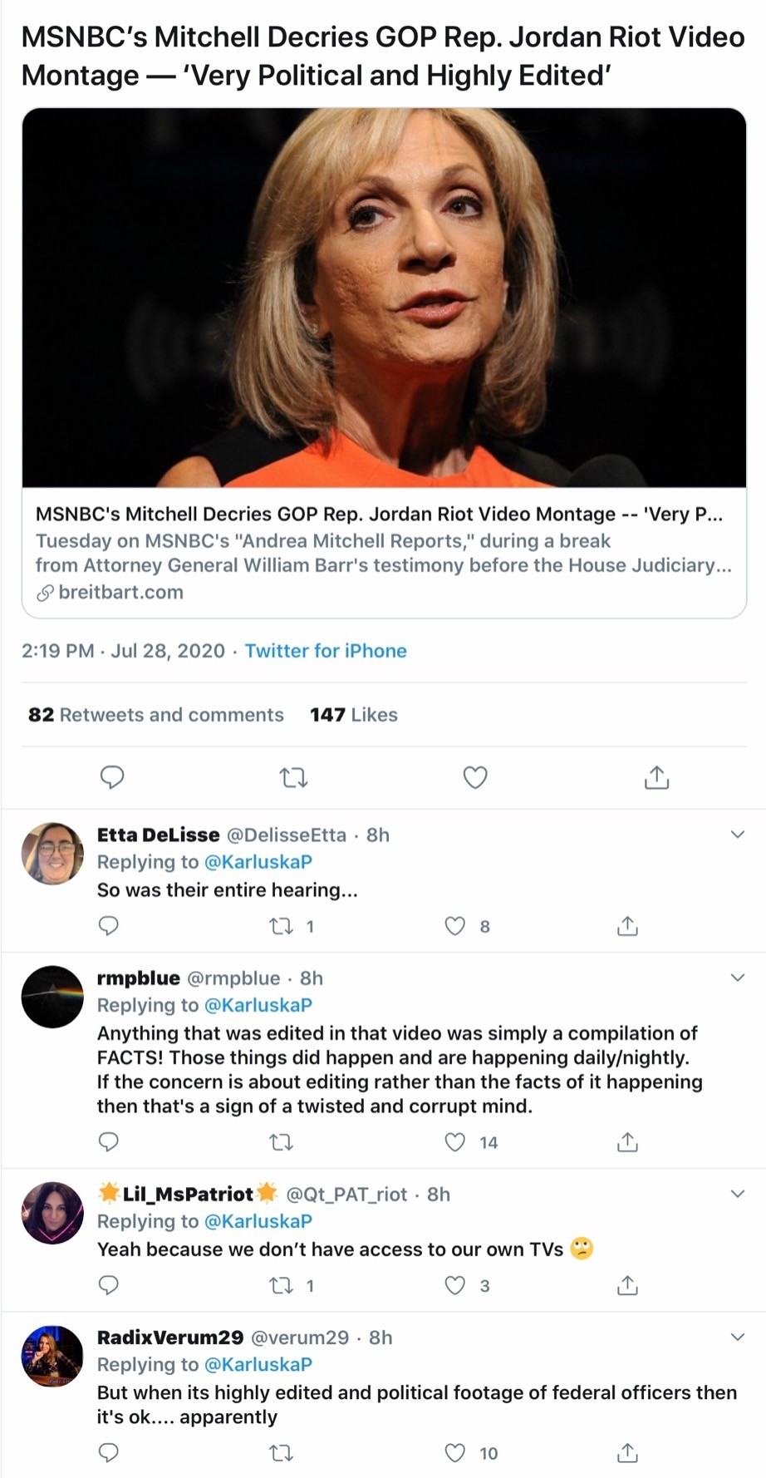Open dropdown chevron on Lil_MsPatriot's reply
766x1478 pixels.
[x=737, y=1194]
